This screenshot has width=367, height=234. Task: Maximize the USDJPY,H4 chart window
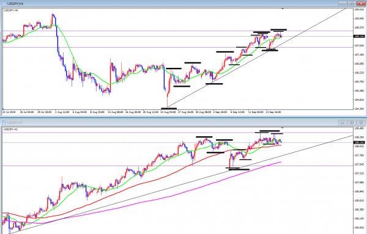point(352,4)
